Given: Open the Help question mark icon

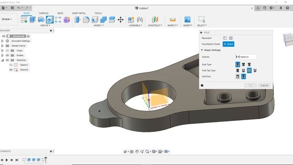Looking at the screenshot, I should pos(288,8).
